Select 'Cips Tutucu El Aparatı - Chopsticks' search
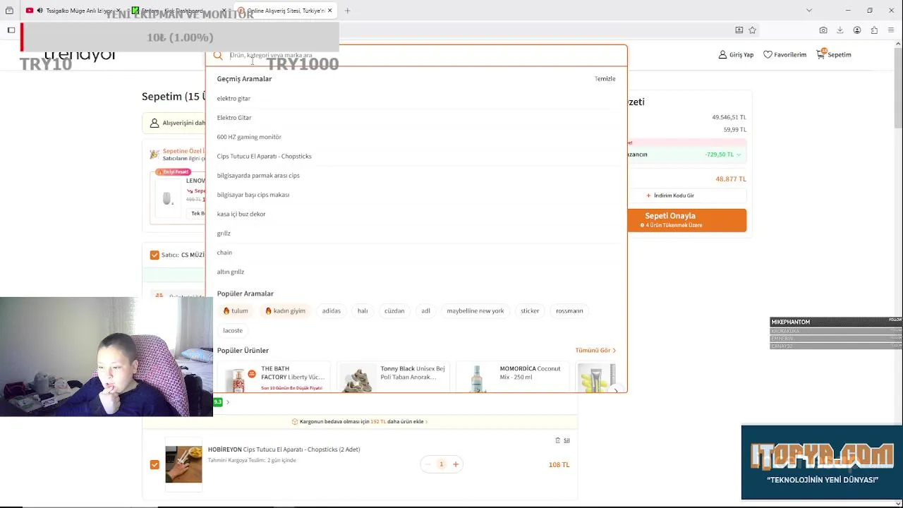The height and width of the screenshot is (508, 903). [x=264, y=156]
